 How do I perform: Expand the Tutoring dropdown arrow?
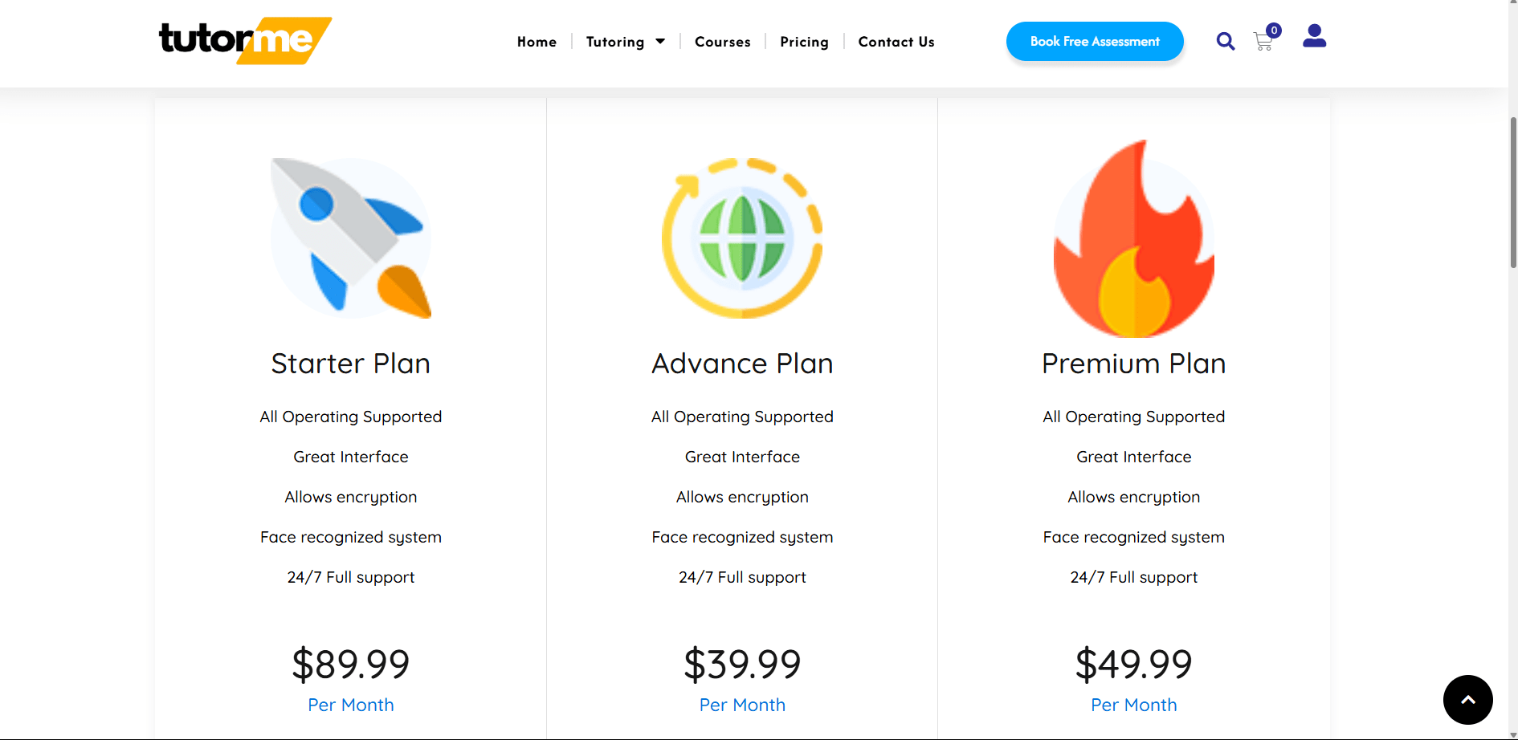pyautogui.click(x=660, y=42)
